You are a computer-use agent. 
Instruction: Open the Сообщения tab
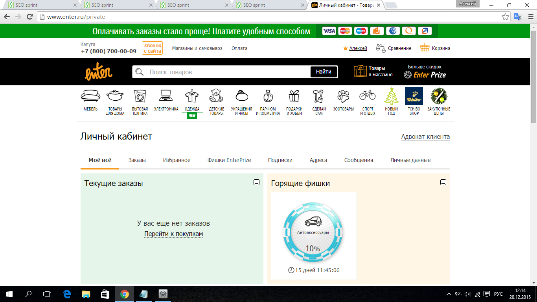tap(359, 160)
